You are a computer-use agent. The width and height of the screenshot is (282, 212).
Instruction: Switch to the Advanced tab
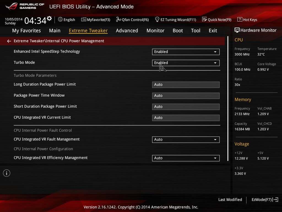click(127, 31)
